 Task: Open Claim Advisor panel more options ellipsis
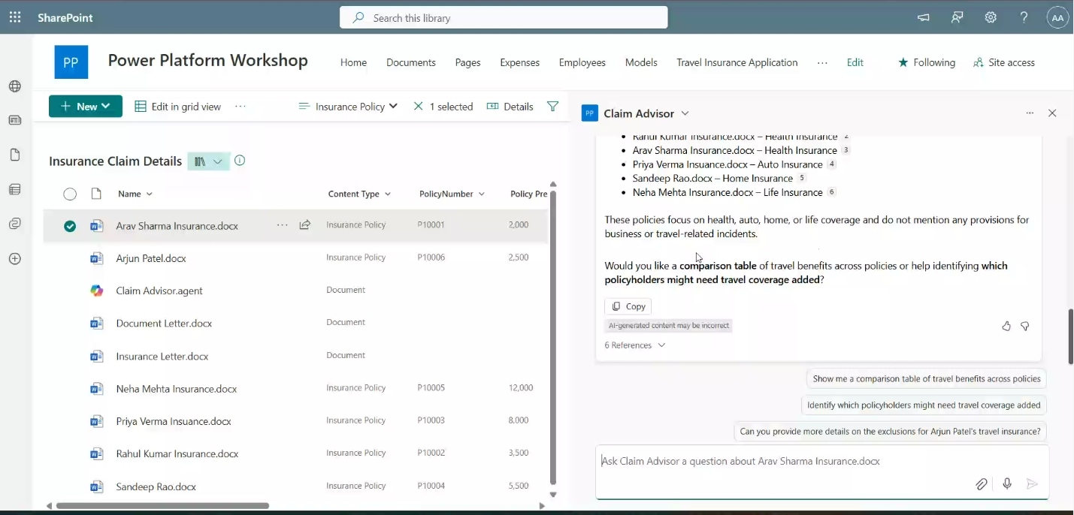click(x=1030, y=113)
